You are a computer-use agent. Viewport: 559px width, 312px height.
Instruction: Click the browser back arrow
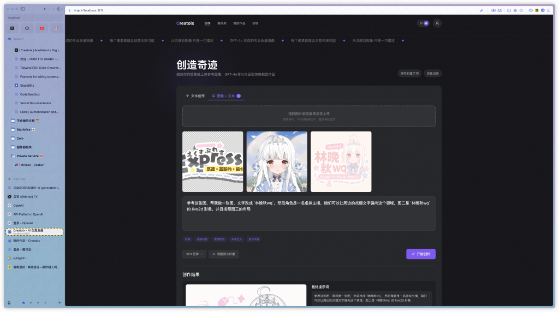coord(45,9)
